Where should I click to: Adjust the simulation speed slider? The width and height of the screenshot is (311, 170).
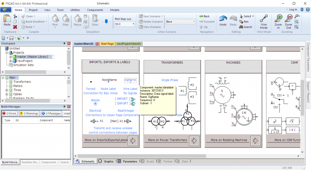[106, 21]
